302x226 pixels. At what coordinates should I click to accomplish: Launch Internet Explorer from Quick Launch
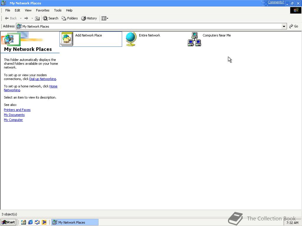tap(30, 222)
